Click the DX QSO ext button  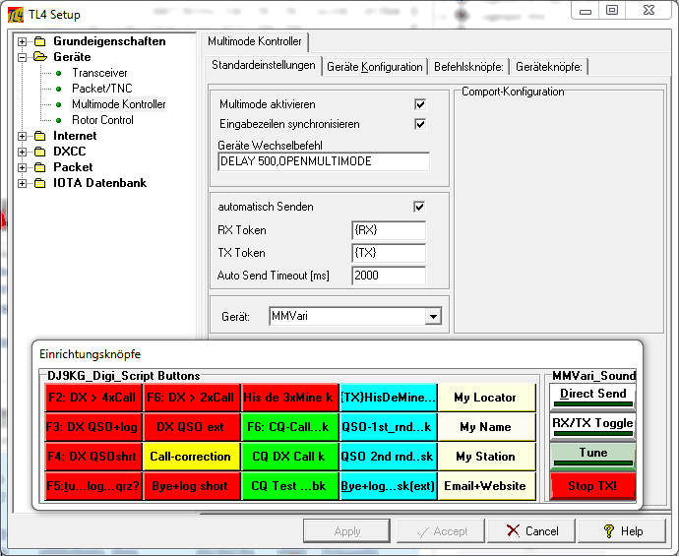(x=192, y=427)
